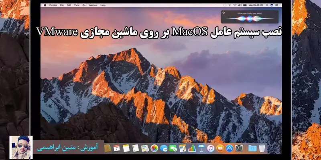Open Numbers from the Dock
Image resolution: width=321 pixels, height=160 pixels.
tap(192, 148)
